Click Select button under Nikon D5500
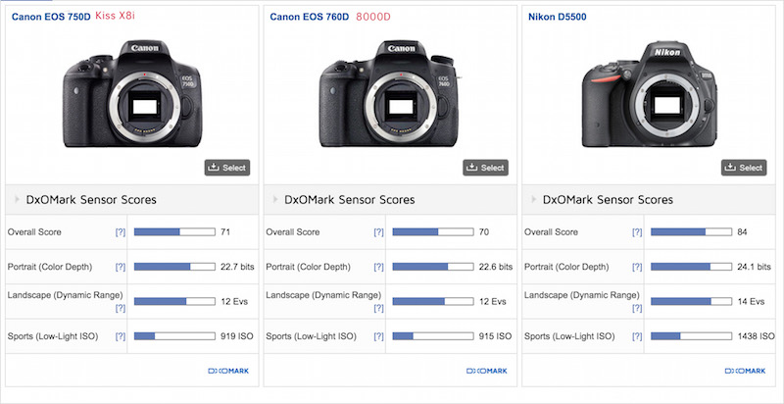The image size is (784, 404). (x=744, y=168)
